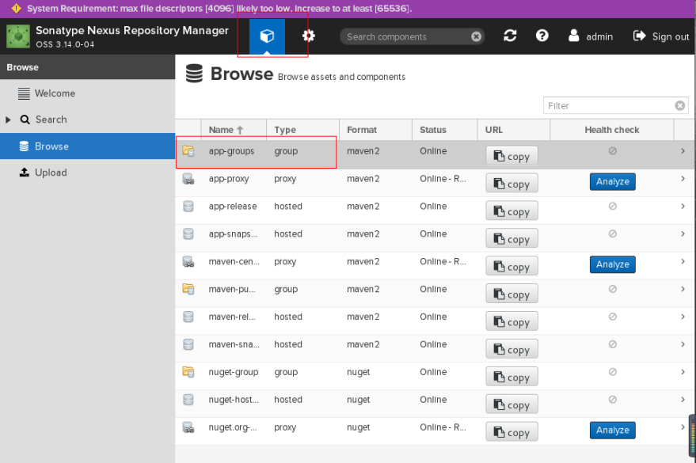Image resolution: width=696 pixels, height=463 pixels.
Task: Expand the Search sidebar section
Action: (8, 120)
